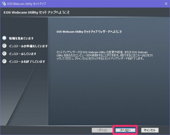Click the disabled <戻る(B) back button
Viewport: 170px width, 135px height.
[x=102, y=130]
